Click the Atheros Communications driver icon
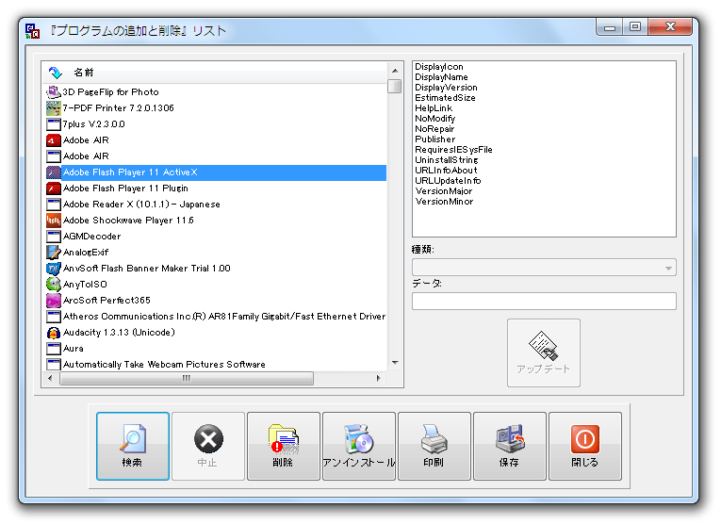This screenshot has height=524, width=721. pyautogui.click(x=54, y=317)
